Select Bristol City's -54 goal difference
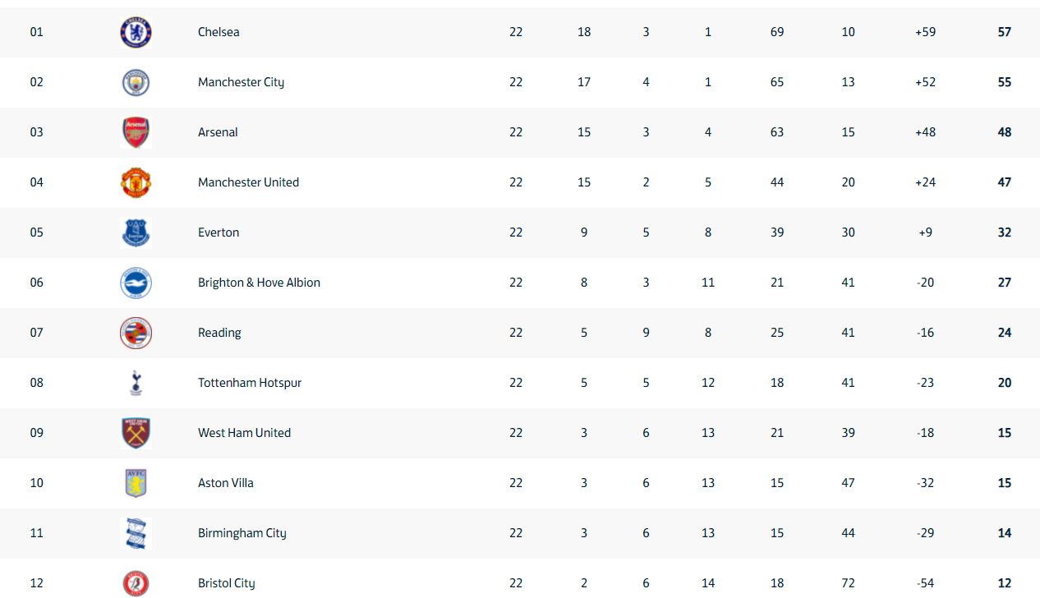Screen dimensions: 1040x598 pos(926,583)
